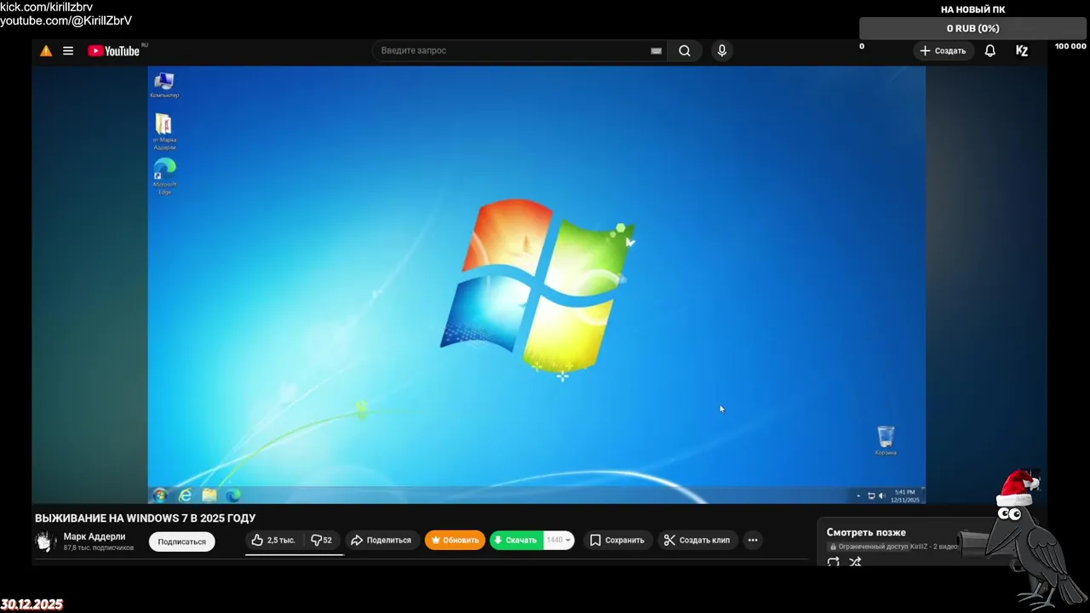This screenshot has height=613, width=1090.
Task: Open the on-screen keyboard in search box
Action: point(656,51)
